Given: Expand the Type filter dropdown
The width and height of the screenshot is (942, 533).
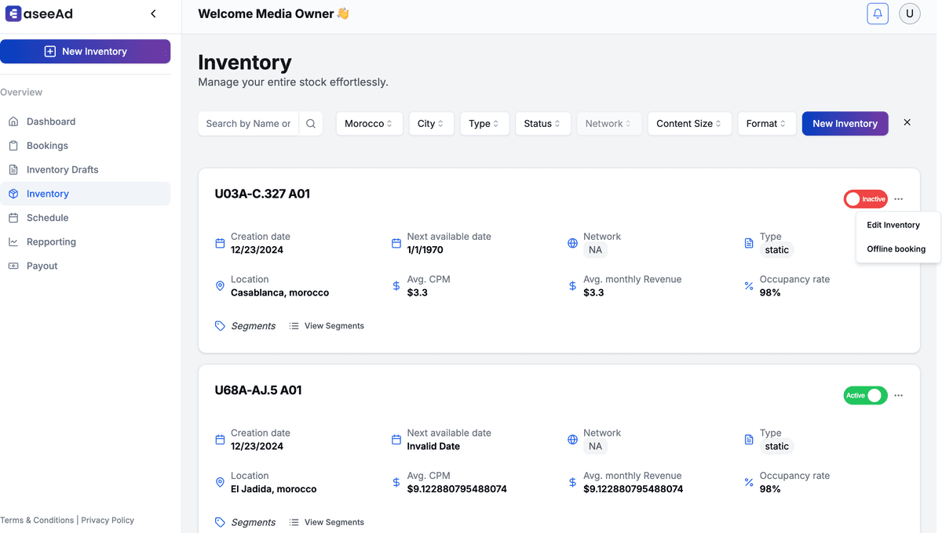Looking at the screenshot, I should 484,124.
